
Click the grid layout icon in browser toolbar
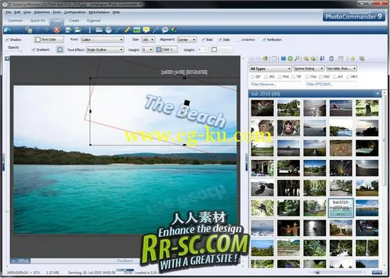coord(274,59)
